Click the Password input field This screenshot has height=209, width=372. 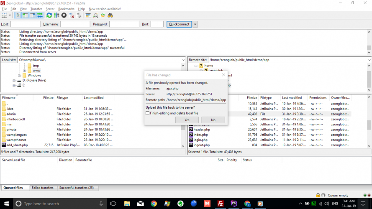[124, 24]
